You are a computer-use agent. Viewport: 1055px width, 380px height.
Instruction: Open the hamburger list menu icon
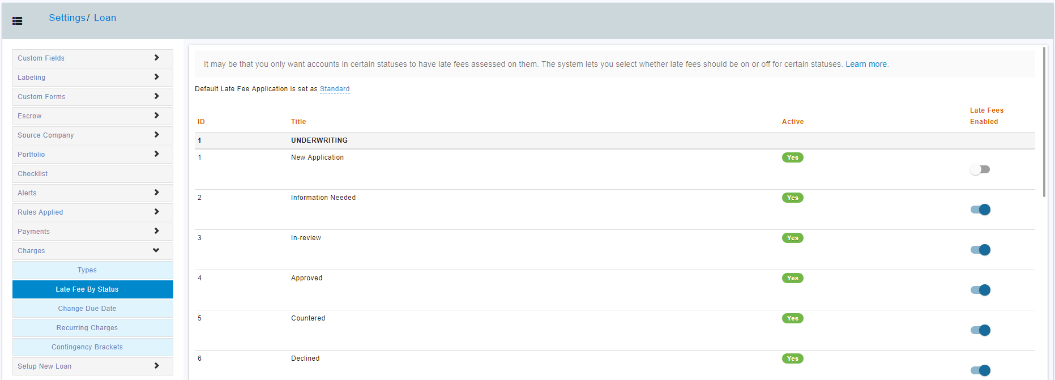click(18, 21)
